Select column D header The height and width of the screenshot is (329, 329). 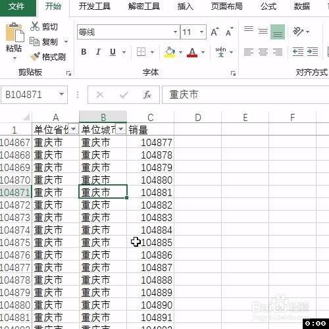[x=198, y=117]
